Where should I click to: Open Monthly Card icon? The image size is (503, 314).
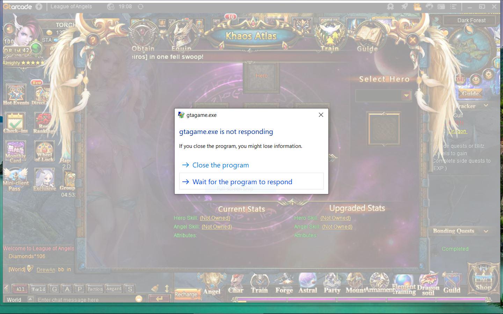15,151
